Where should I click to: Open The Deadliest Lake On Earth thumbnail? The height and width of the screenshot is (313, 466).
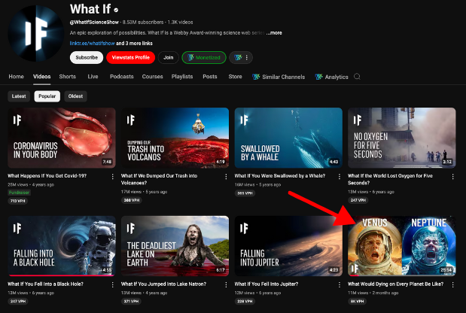(x=175, y=246)
